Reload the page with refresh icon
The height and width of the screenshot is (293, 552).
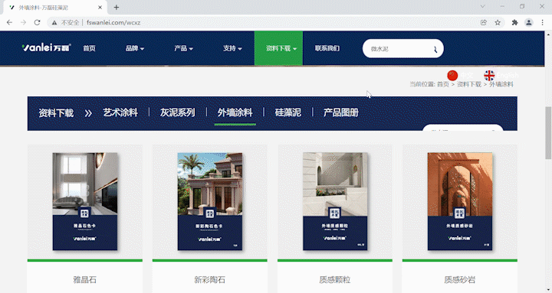(37, 22)
